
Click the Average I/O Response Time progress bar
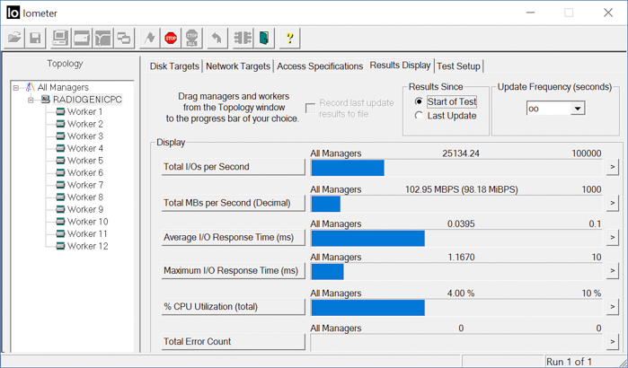[x=456, y=239]
